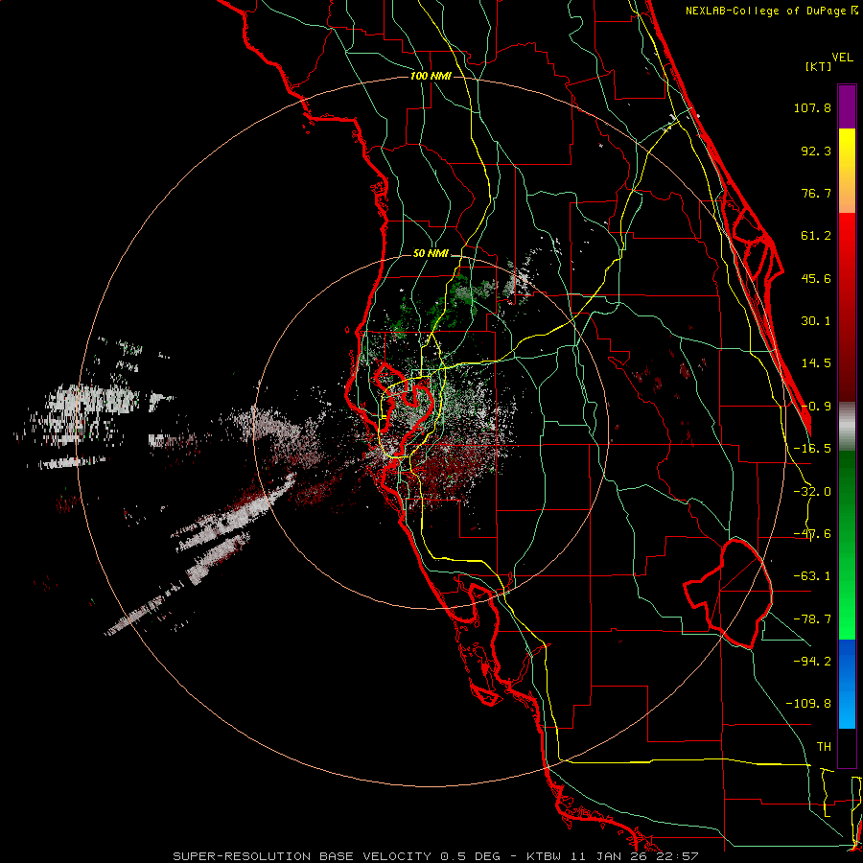Click the 14.5 legend value
This screenshot has height=863, width=863.
click(816, 363)
